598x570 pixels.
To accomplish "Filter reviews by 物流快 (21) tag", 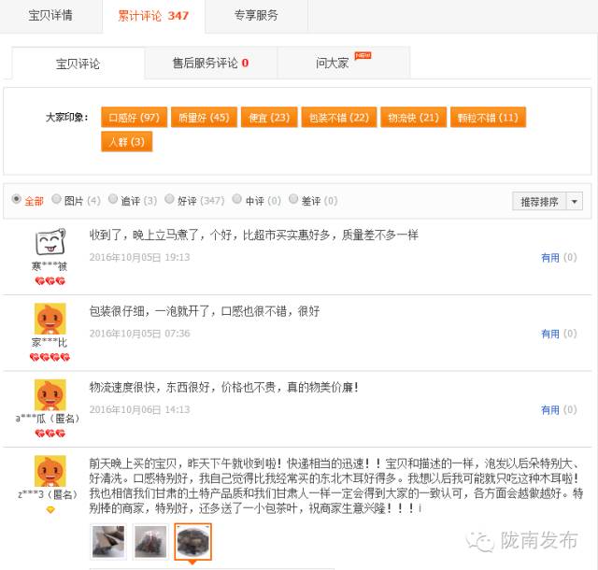I will point(413,118).
